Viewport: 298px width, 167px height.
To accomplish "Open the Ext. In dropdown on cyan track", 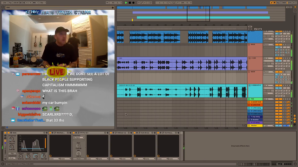I will [x=269, y=85].
